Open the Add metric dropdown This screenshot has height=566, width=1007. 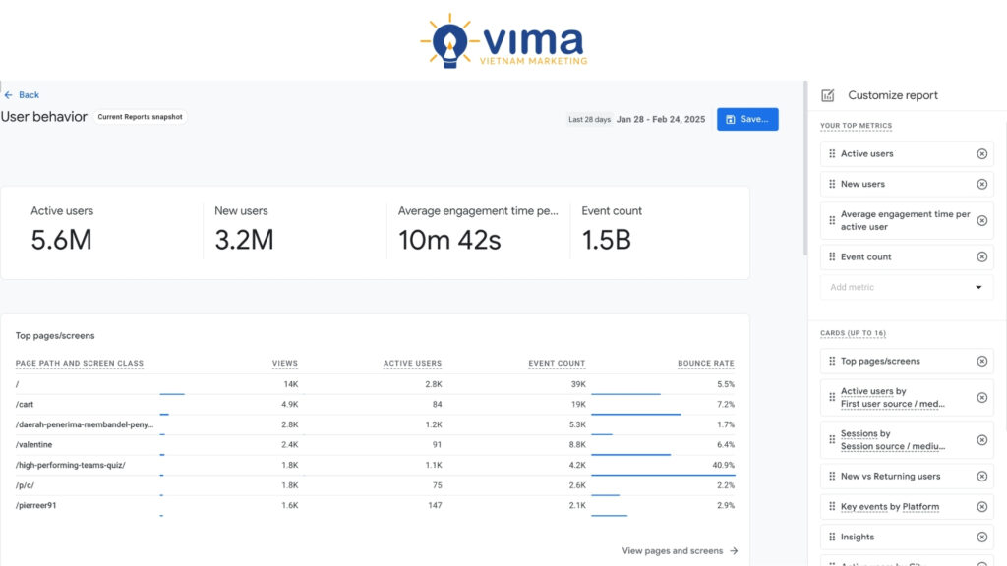[x=977, y=288]
